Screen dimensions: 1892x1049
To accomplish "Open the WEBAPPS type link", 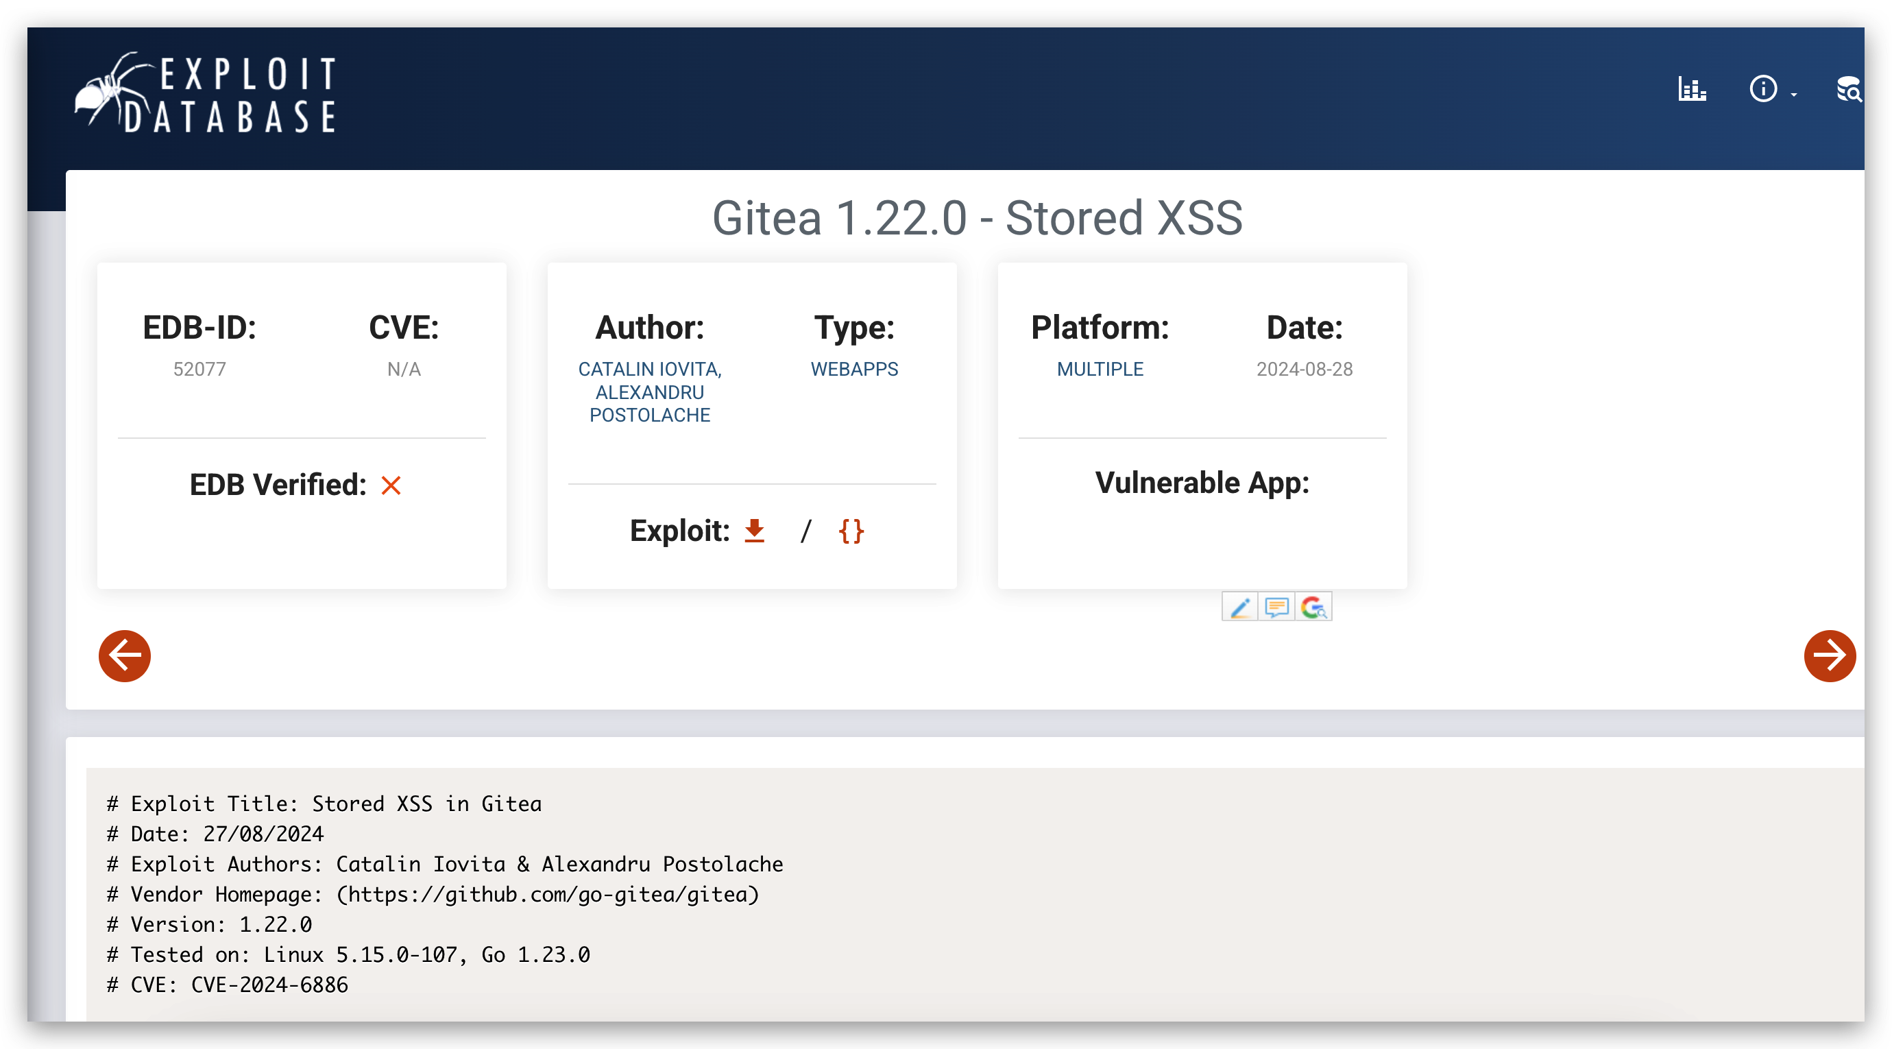I will tap(854, 369).
